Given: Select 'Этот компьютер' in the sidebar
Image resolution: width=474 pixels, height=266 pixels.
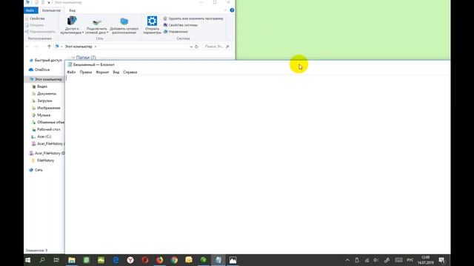Looking at the screenshot, I should coord(46,79).
